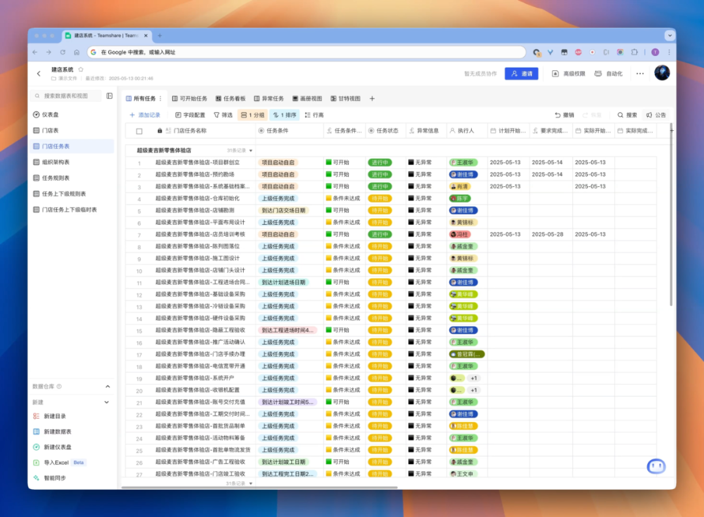Open the chat assistant floating icon
The width and height of the screenshot is (704, 517).
tap(656, 466)
